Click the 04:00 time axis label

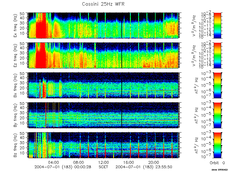pos(54,162)
